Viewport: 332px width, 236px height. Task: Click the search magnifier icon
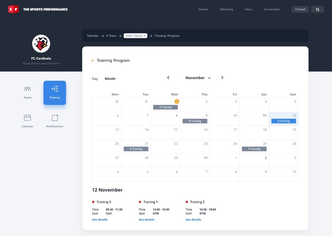[x=318, y=9]
